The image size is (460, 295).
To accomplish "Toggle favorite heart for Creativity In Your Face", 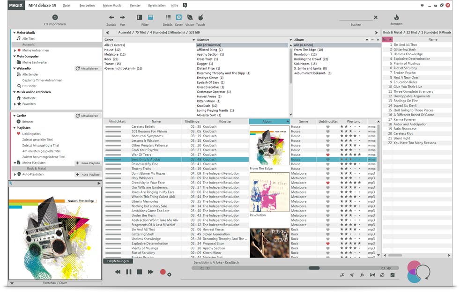I will click(x=328, y=183).
